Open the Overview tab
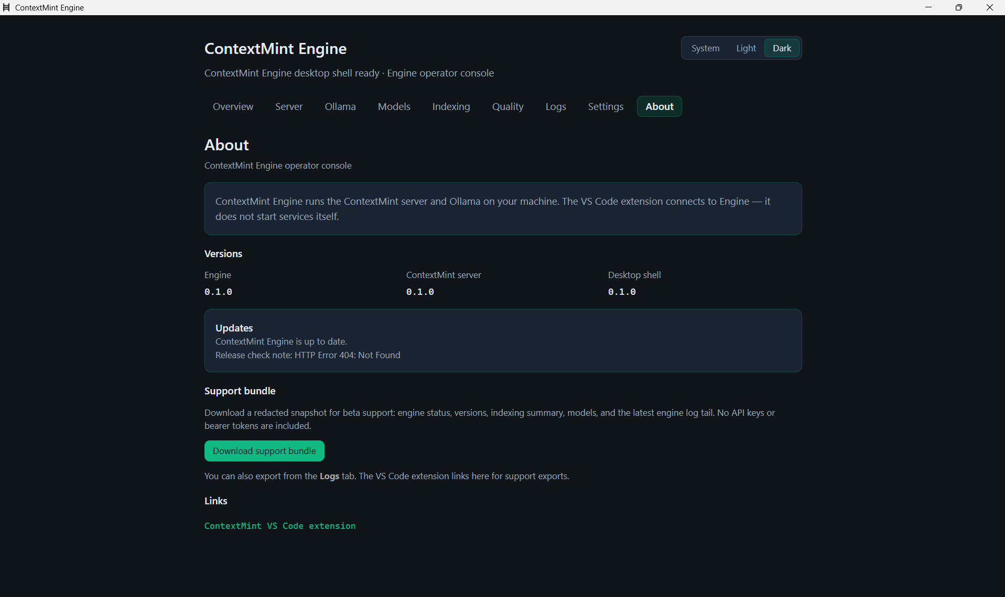Screen dimensions: 1005x597 point(233,106)
